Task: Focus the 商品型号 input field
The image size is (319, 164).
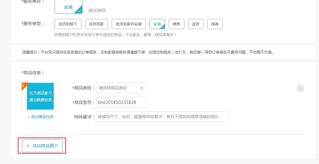Action: 121,102
